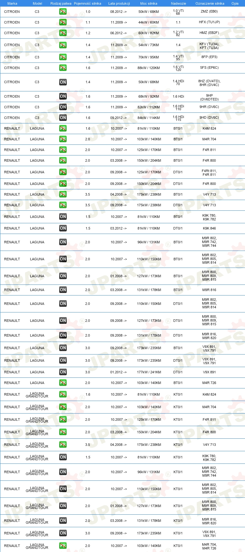The height and width of the screenshot is (552, 245).
Task: Click the petrol icon in the Citroen C3 ZMZ (EB0) row
Action: pos(63,12)
